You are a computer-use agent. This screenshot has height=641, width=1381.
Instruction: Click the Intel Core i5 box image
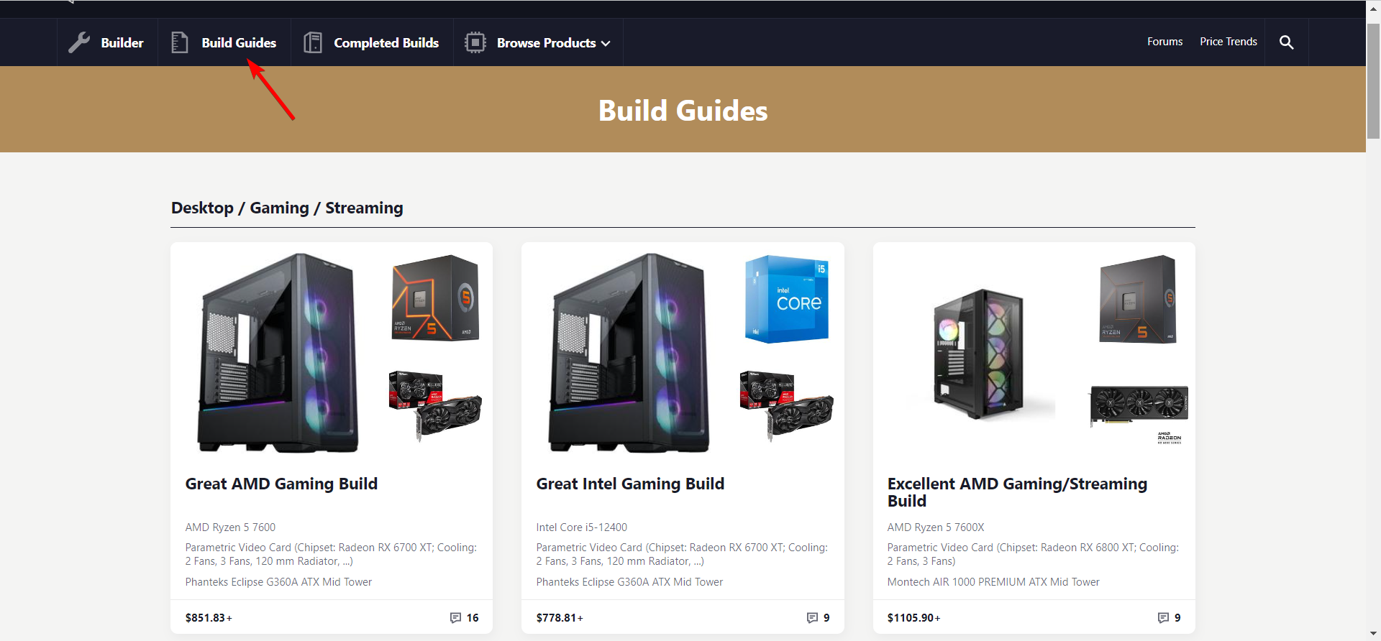pos(786,298)
